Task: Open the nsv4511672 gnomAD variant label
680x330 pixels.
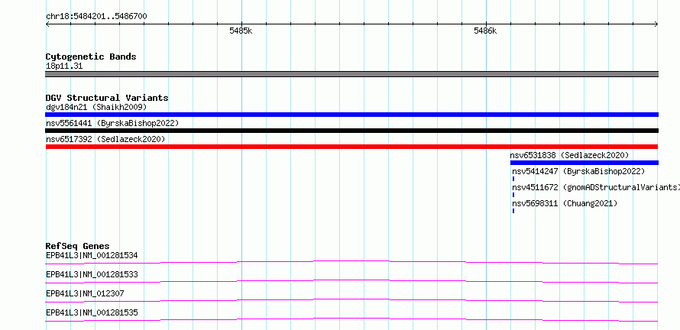Action: coord(595,187)
